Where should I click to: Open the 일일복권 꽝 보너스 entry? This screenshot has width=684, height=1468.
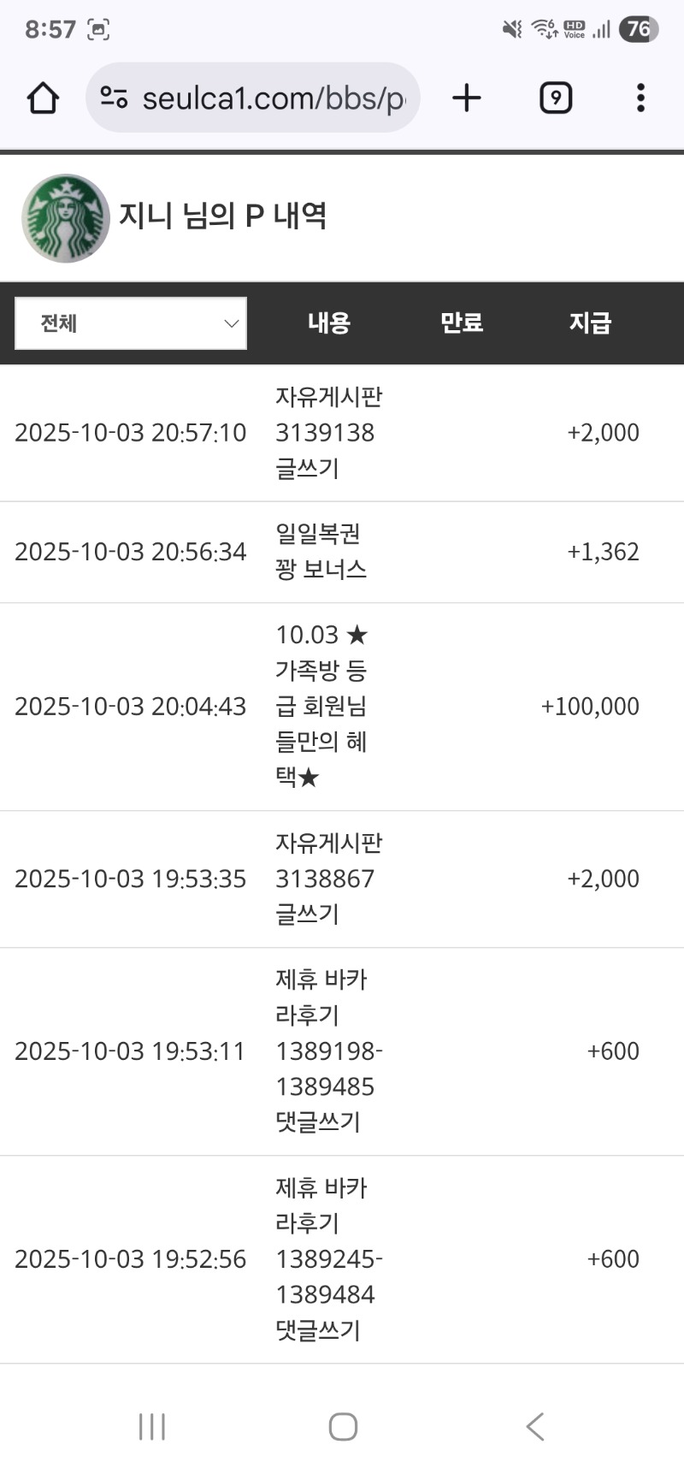tap(321, 552)
